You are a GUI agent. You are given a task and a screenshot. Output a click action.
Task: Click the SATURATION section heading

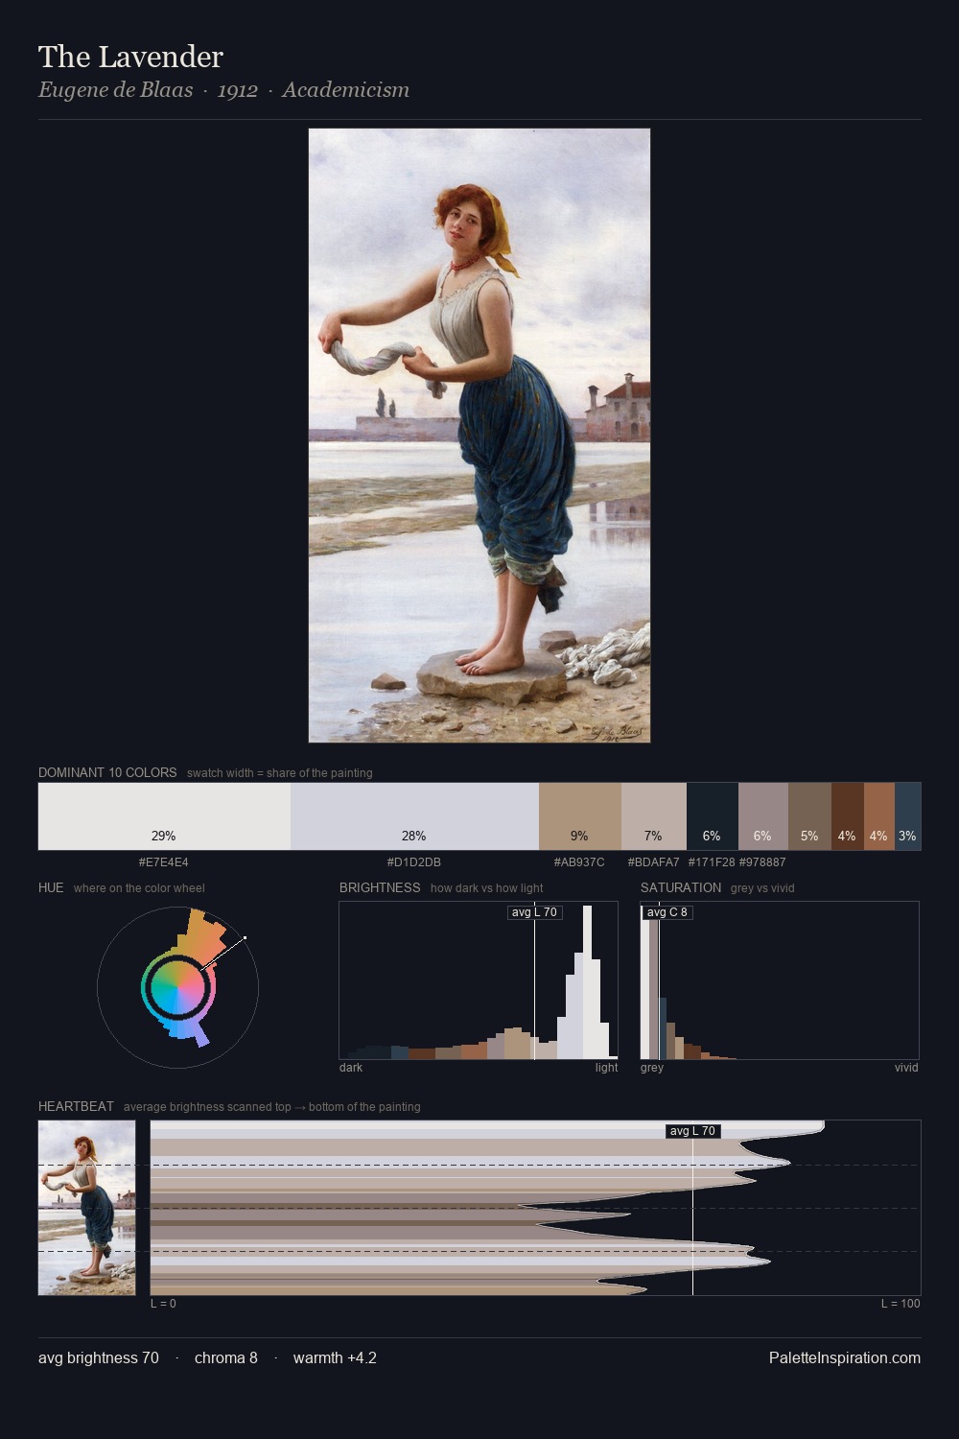coord(681,887)
